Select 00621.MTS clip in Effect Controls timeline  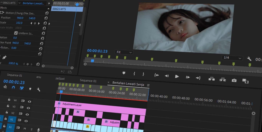[x=67, y=9]
